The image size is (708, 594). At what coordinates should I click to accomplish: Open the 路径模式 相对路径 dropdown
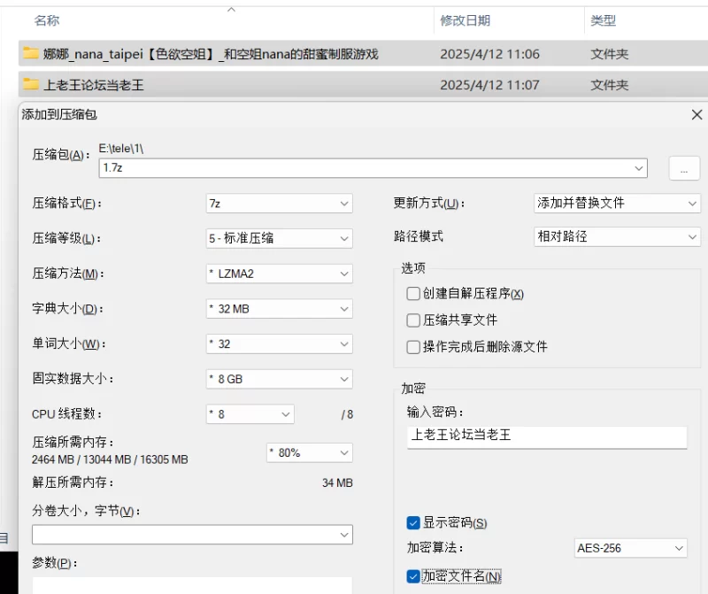click(x=617, y=237)
